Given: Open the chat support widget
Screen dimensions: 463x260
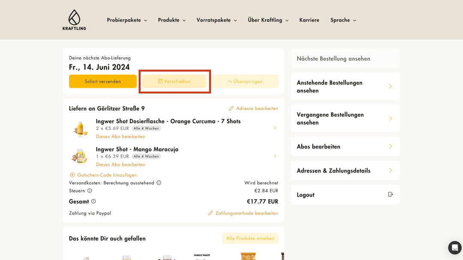Looking at the screenshot, I should tap(454, 248).
